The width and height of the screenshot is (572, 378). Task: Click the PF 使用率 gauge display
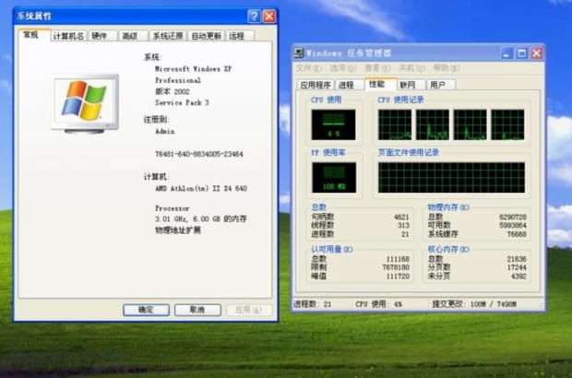(333, 177)
